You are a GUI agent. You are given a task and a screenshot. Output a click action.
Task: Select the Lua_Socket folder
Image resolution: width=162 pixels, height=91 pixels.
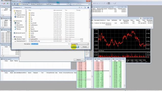pos(33,23)
